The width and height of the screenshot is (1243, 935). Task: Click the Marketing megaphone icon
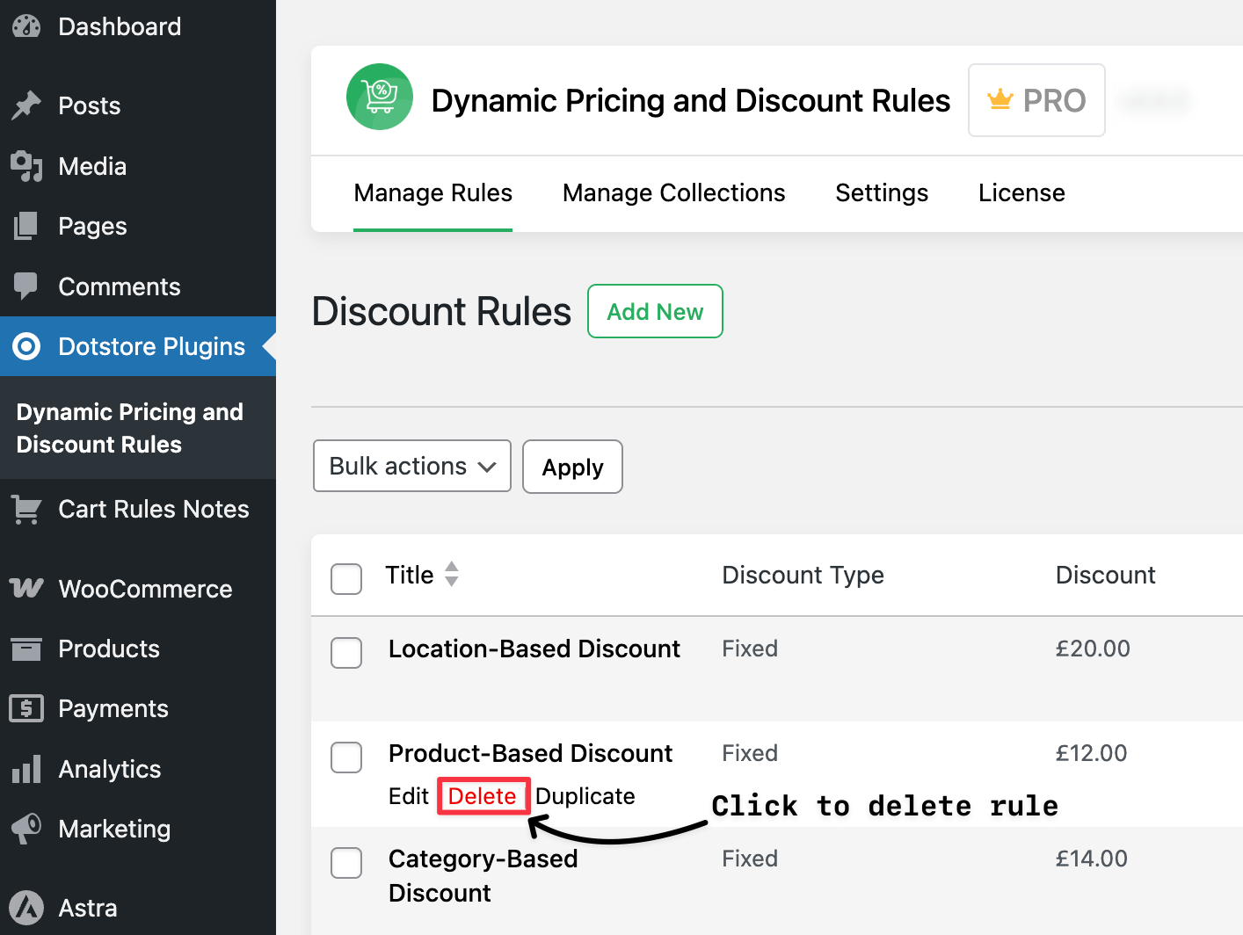click(x=26, y=829)
